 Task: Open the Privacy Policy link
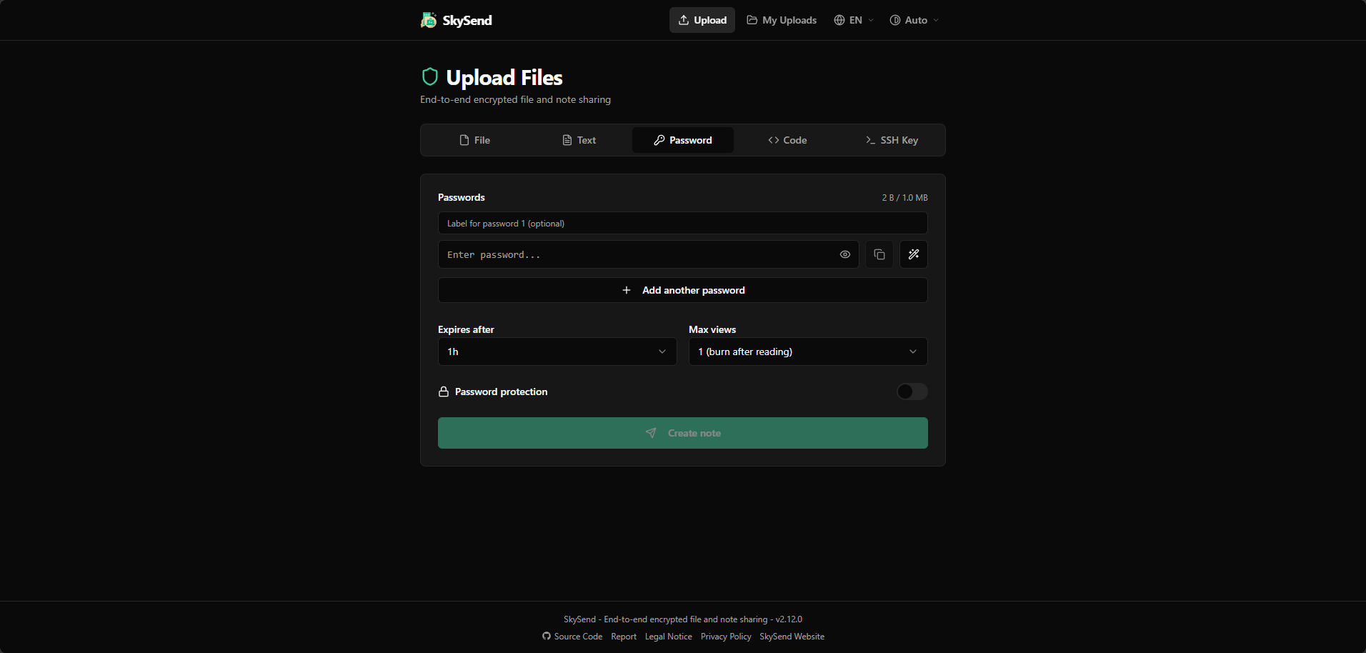[726, 637]
